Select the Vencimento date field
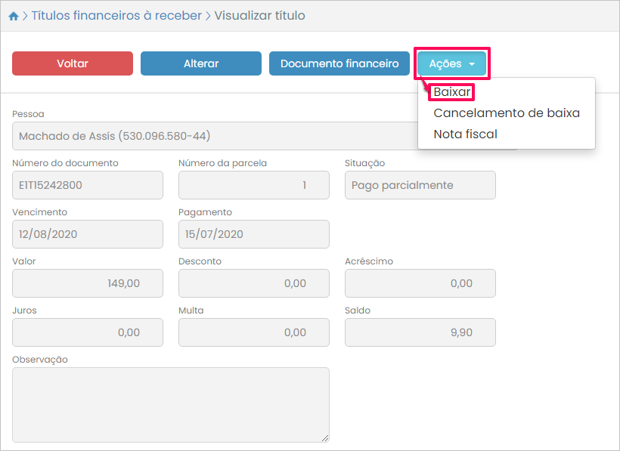Image resolution: width=620 pixels, height=451 pixels. [88, 234]
